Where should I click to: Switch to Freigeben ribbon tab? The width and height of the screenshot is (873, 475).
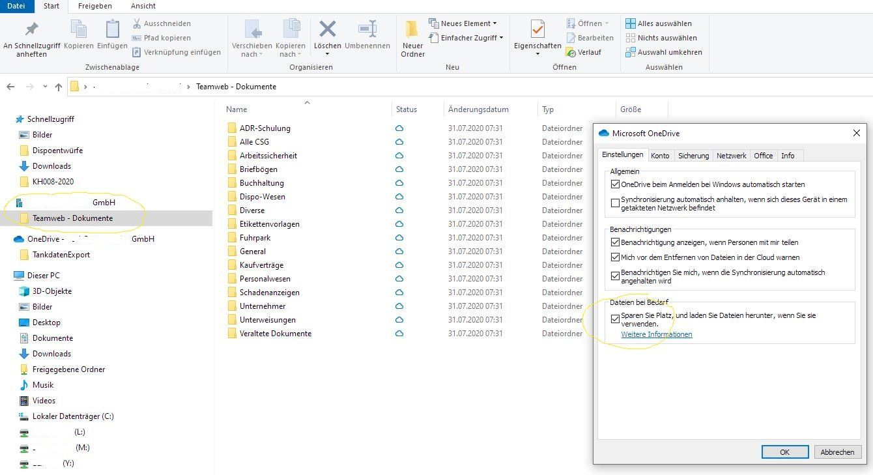(x=94, y=6)
